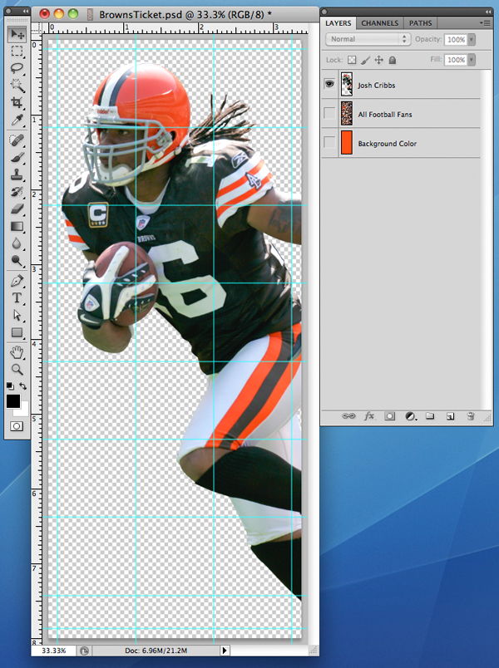Open the Opacity slider arrow
Screen dimensions: 499x668
[472, 40]
